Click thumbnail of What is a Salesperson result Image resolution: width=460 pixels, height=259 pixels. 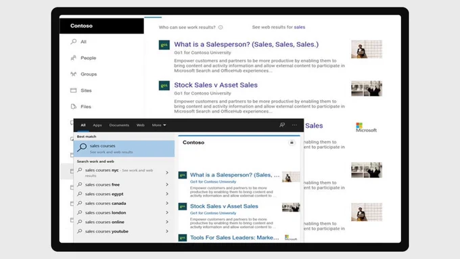point(367,49)
